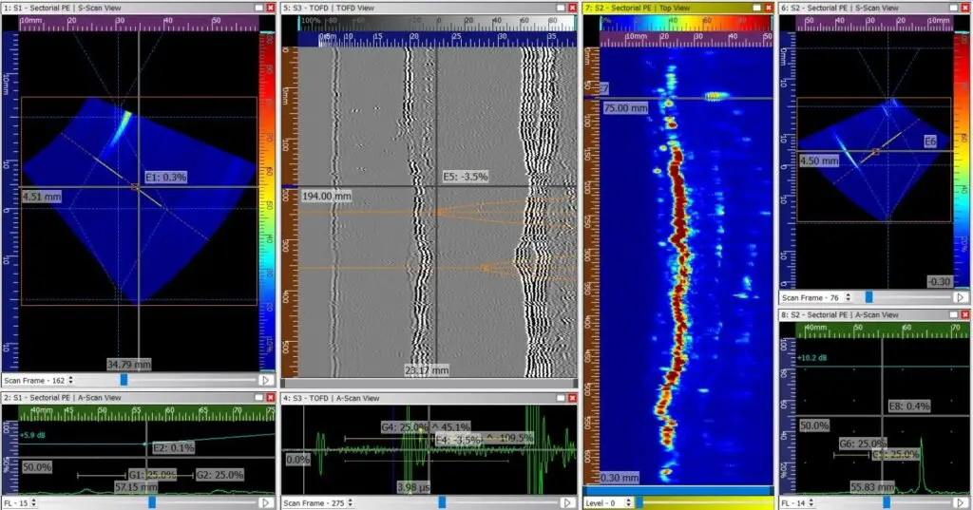Start playback in the S2 S-Scan View

961,297
